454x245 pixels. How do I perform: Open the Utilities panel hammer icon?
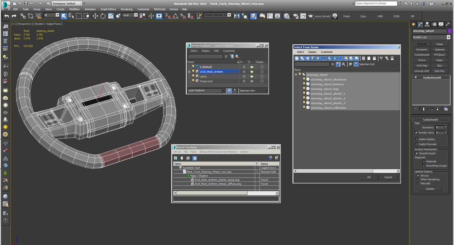point(448,24)
